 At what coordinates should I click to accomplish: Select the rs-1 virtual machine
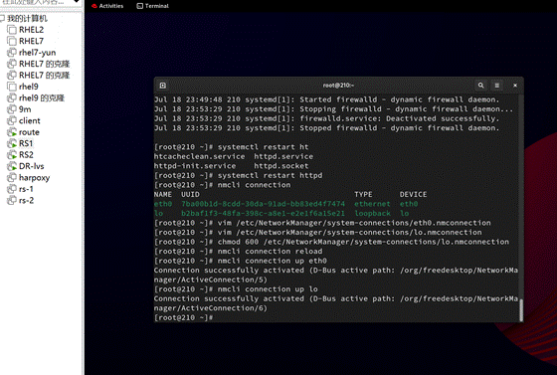point(26,189)
